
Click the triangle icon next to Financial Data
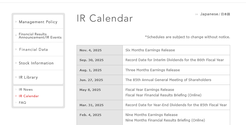[16, 49]
